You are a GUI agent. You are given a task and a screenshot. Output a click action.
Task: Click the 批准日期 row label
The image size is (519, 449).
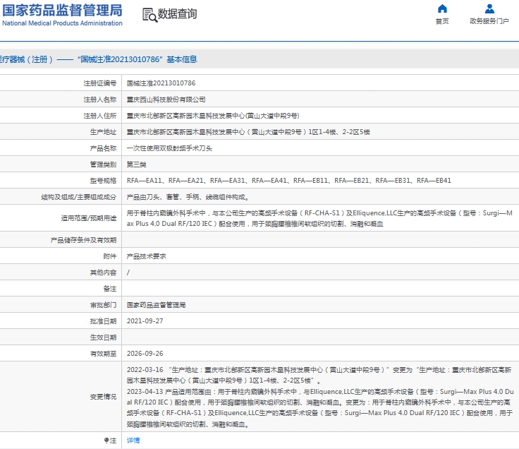click(x=103, y=321)
